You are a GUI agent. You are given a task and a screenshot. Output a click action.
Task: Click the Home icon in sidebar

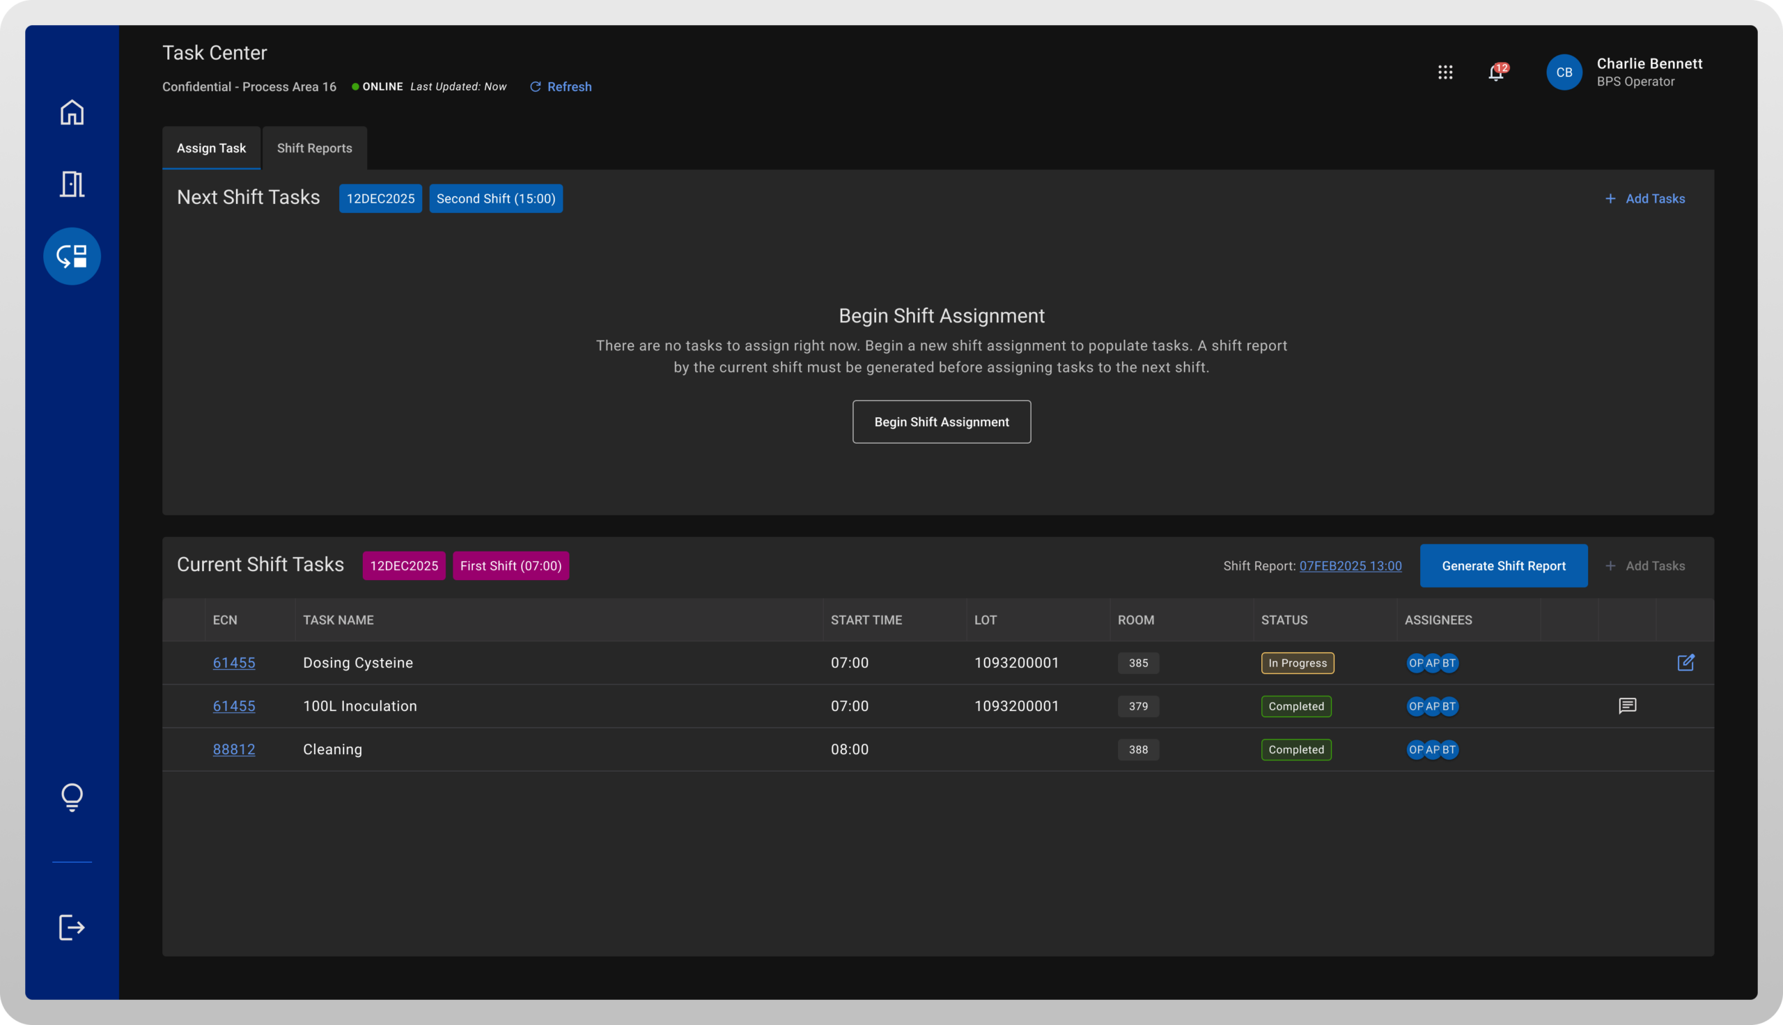72,113
